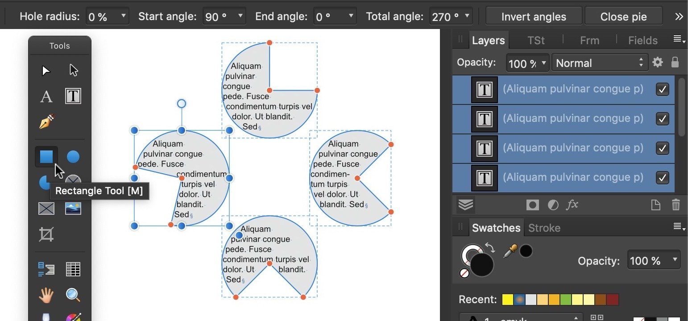Screen dimensions: 688x321
Task: Open the blend mode Normal dropdown
Action: [599, 62]
